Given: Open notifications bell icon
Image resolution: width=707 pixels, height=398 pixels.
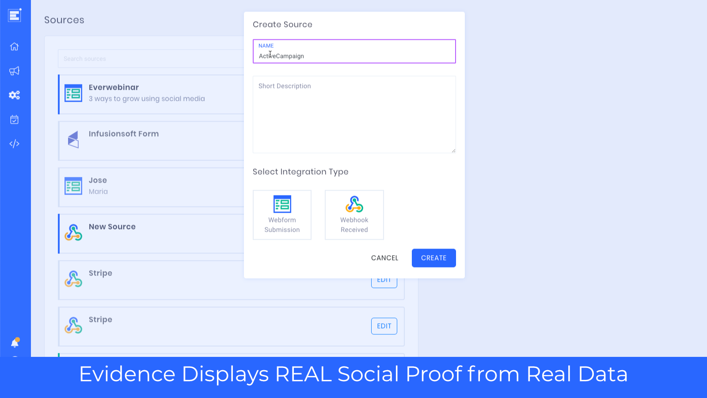Looking at the screenshot, I should 15,343.
